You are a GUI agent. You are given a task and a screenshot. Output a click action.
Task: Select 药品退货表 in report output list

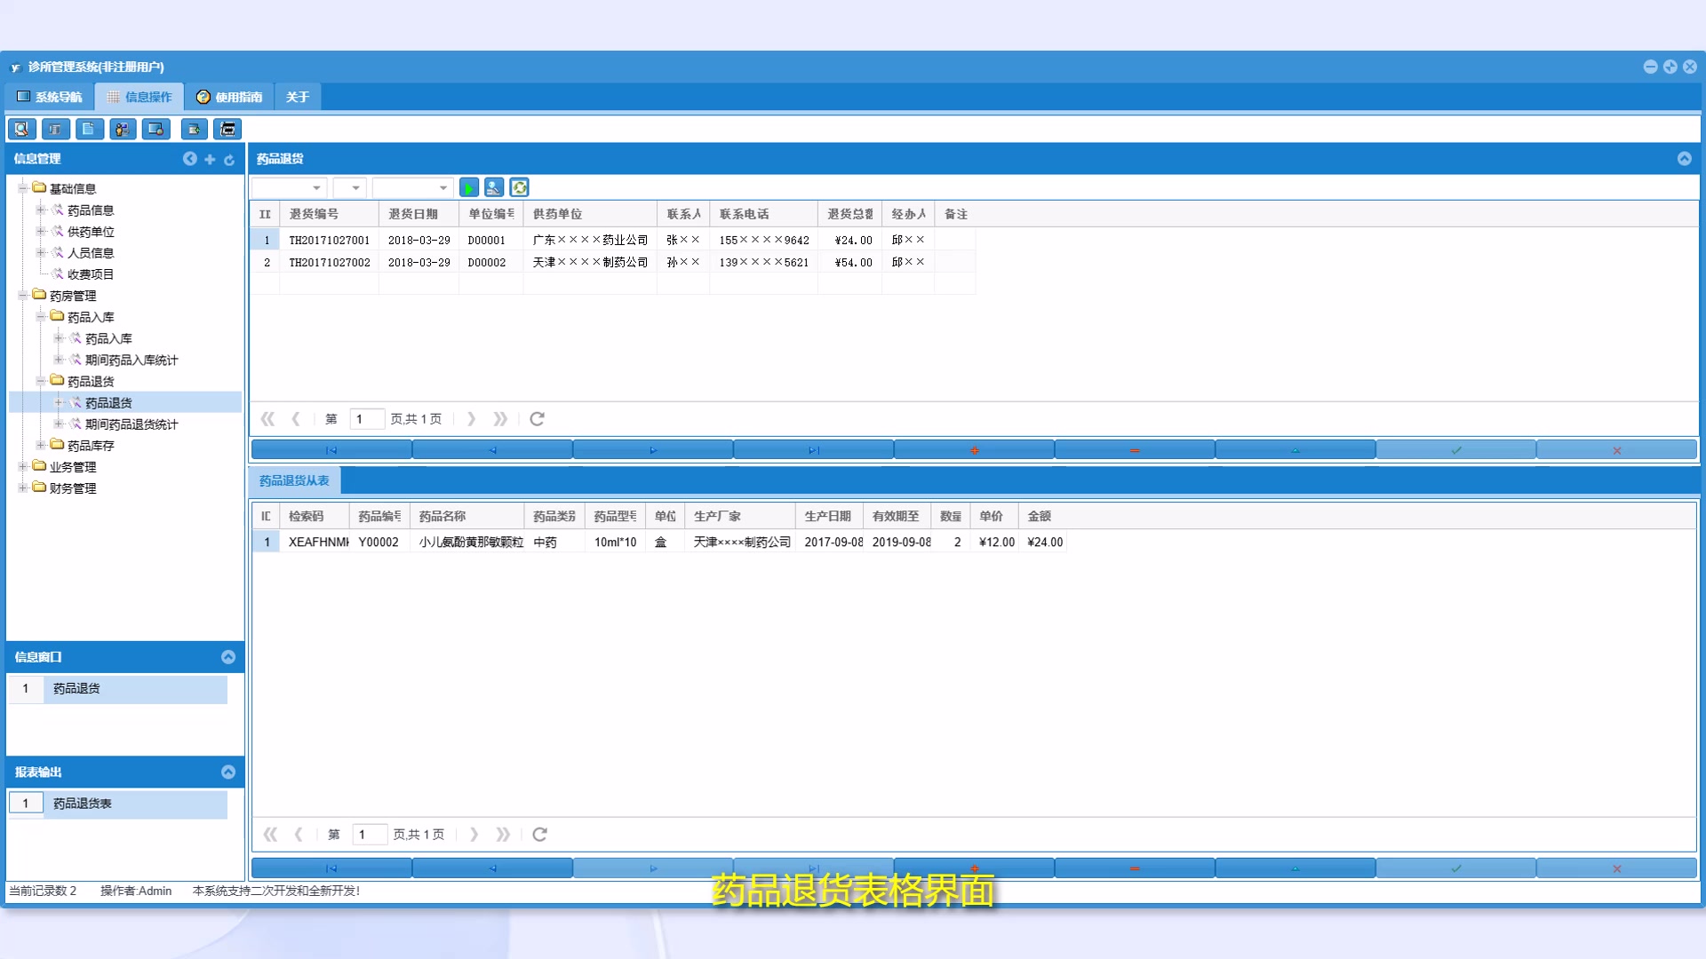coord(83,804)
